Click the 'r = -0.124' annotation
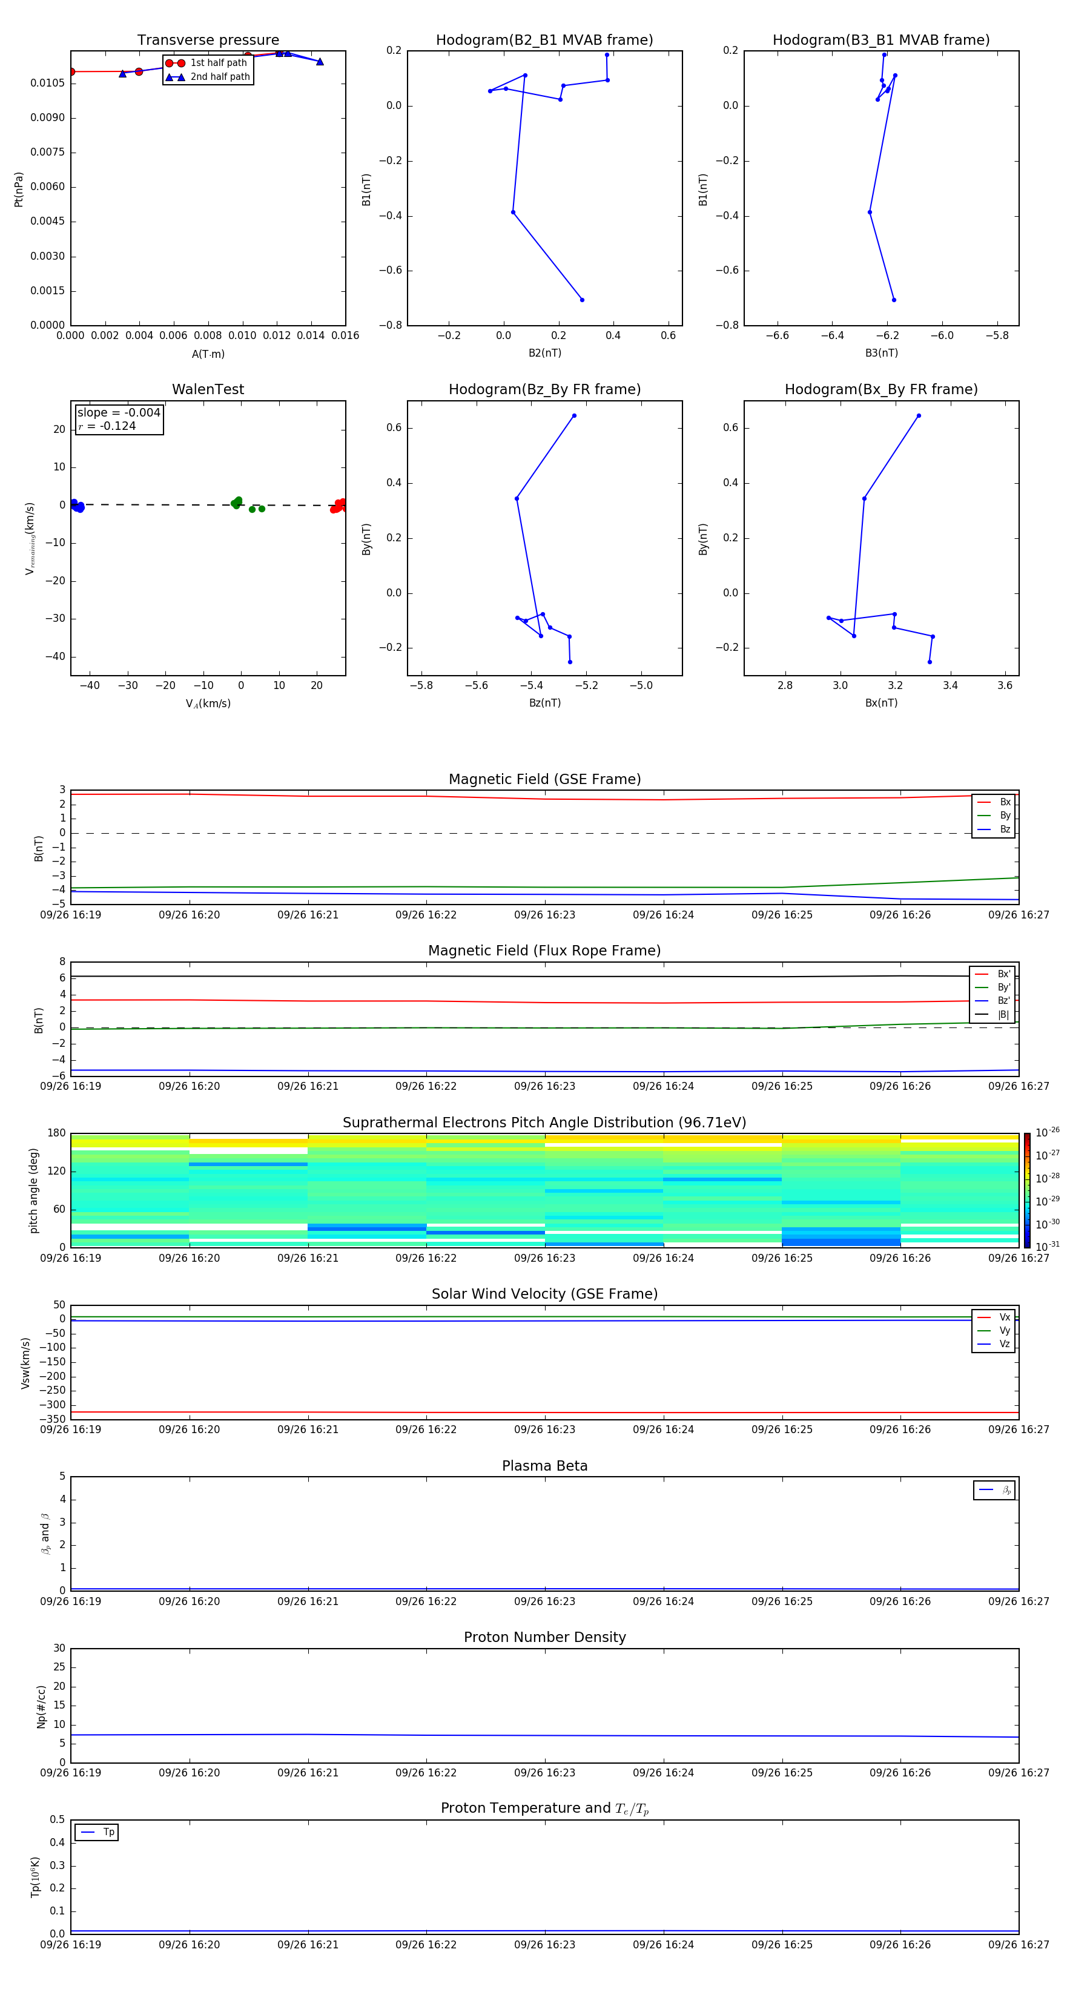The image size is (1090, 1998). pos(107,426)
